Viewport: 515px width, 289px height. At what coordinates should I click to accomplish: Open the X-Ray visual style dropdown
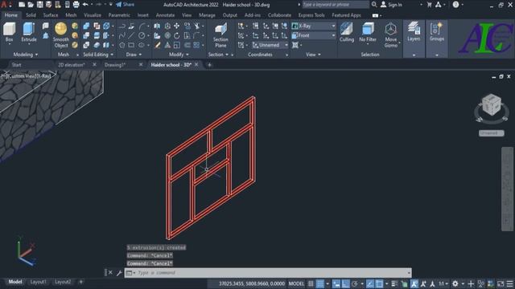tap(314, 26)
